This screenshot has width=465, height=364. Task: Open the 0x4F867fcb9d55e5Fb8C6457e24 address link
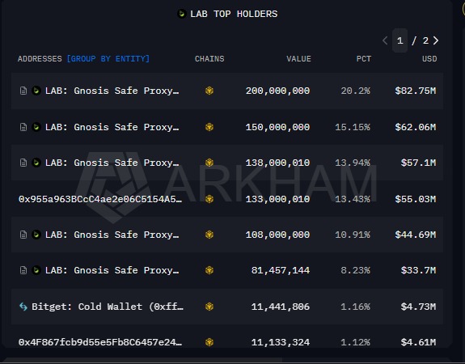(x=100, y=342)
